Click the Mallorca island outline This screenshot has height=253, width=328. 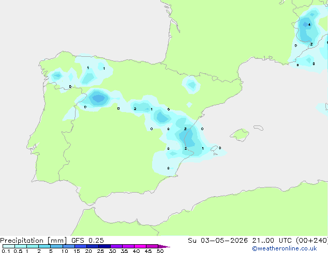(240, 135)
